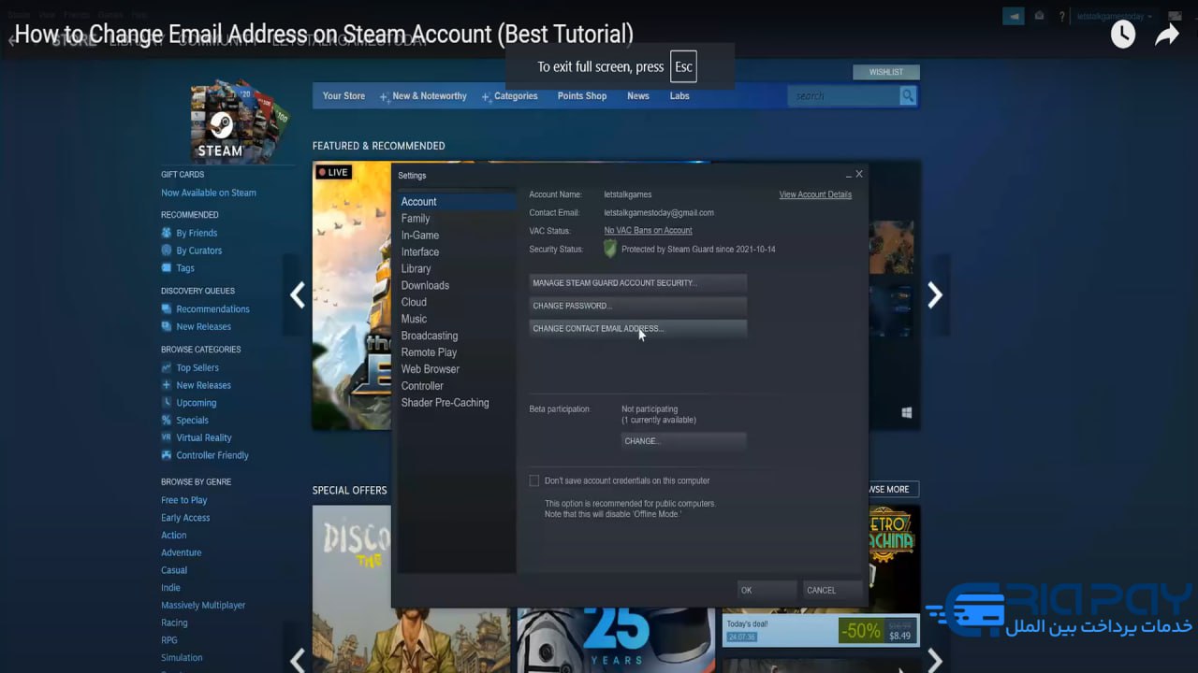Click the Discovery Queues New Releases icon

click(x=167, y=327)
